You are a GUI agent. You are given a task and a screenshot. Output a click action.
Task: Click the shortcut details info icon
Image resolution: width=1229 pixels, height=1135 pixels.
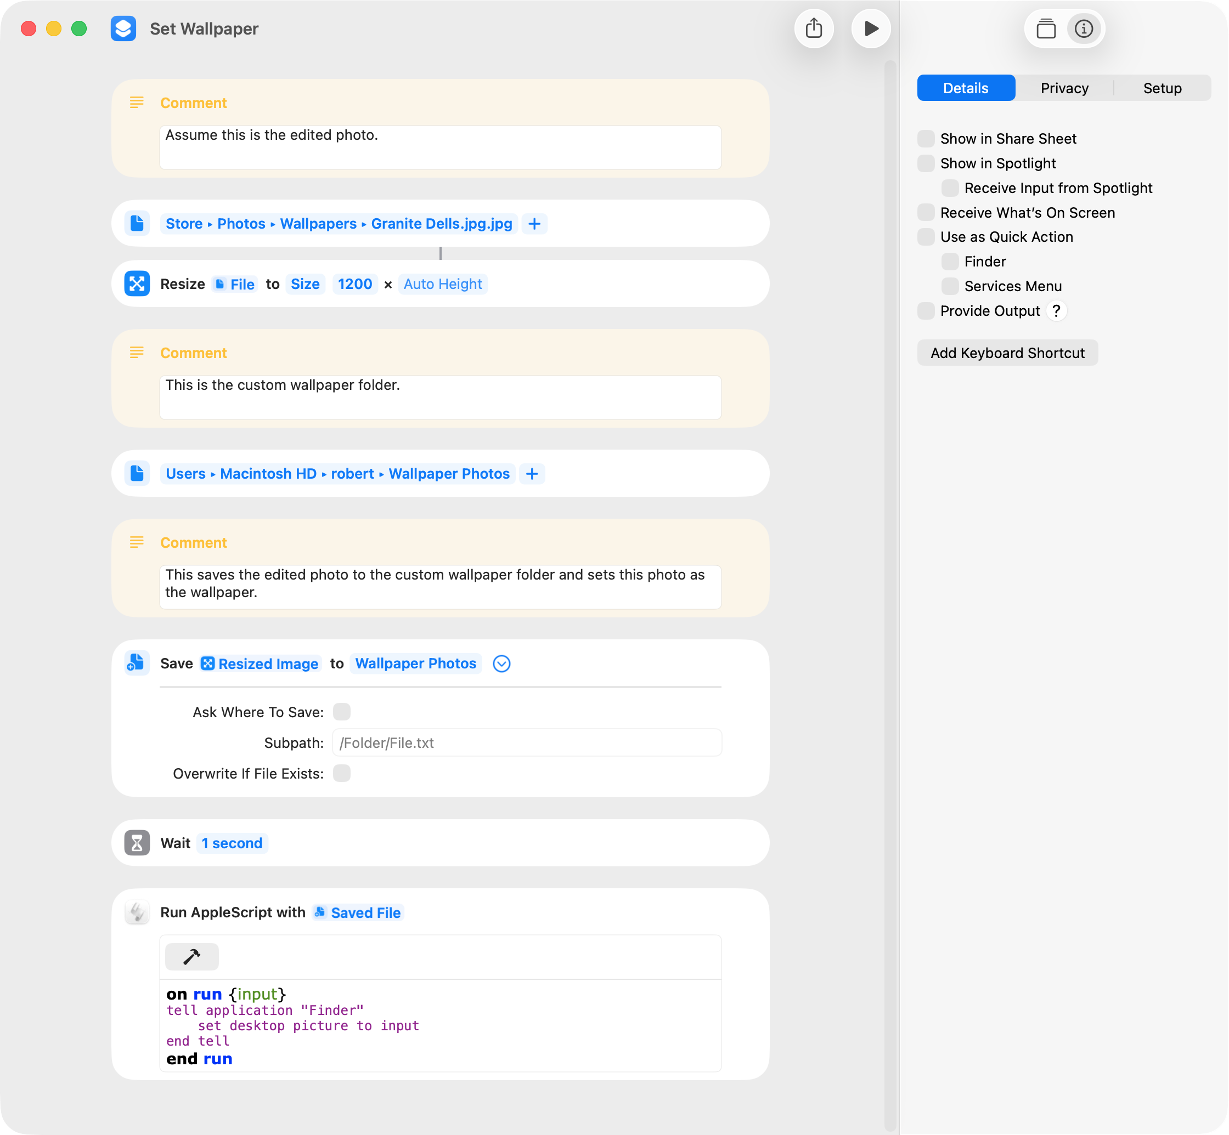pos(1084,29)
